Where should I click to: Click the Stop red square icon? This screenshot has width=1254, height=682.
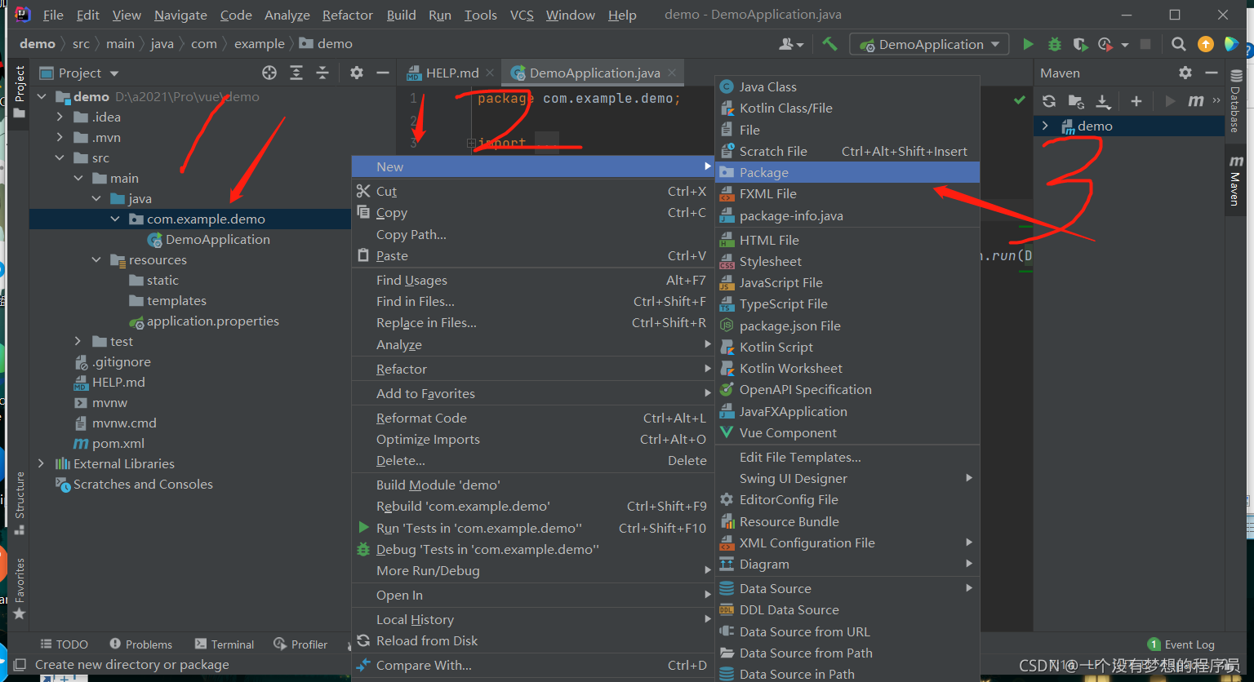click(x=1145, y=44)
